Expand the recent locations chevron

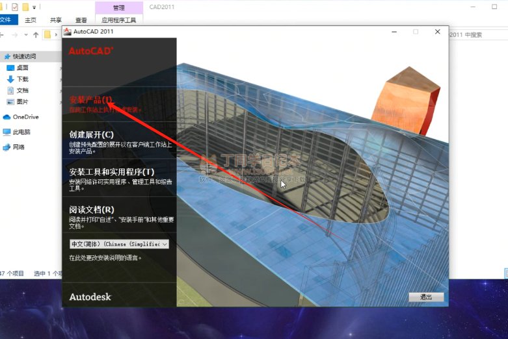[25, 35]
